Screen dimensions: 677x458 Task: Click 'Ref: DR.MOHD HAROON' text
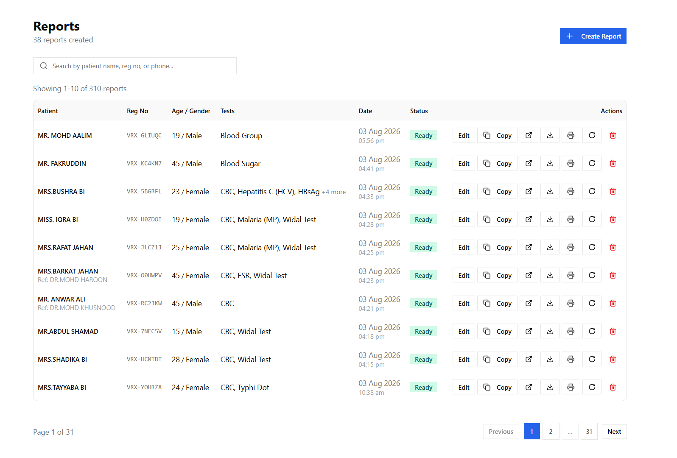pos(73,280)
